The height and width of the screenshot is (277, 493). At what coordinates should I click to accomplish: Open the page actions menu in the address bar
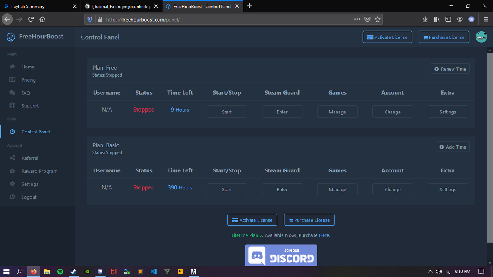point(357,19)
